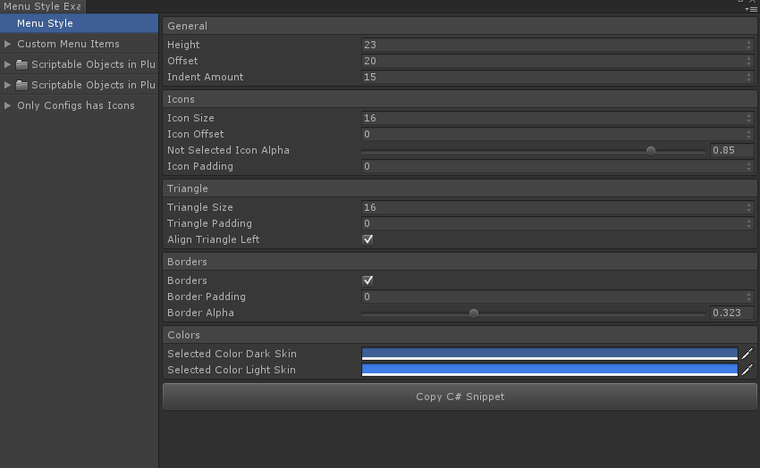
Task: Click Triangle Size stepper arrows
Action: click(x=749, y=207)
